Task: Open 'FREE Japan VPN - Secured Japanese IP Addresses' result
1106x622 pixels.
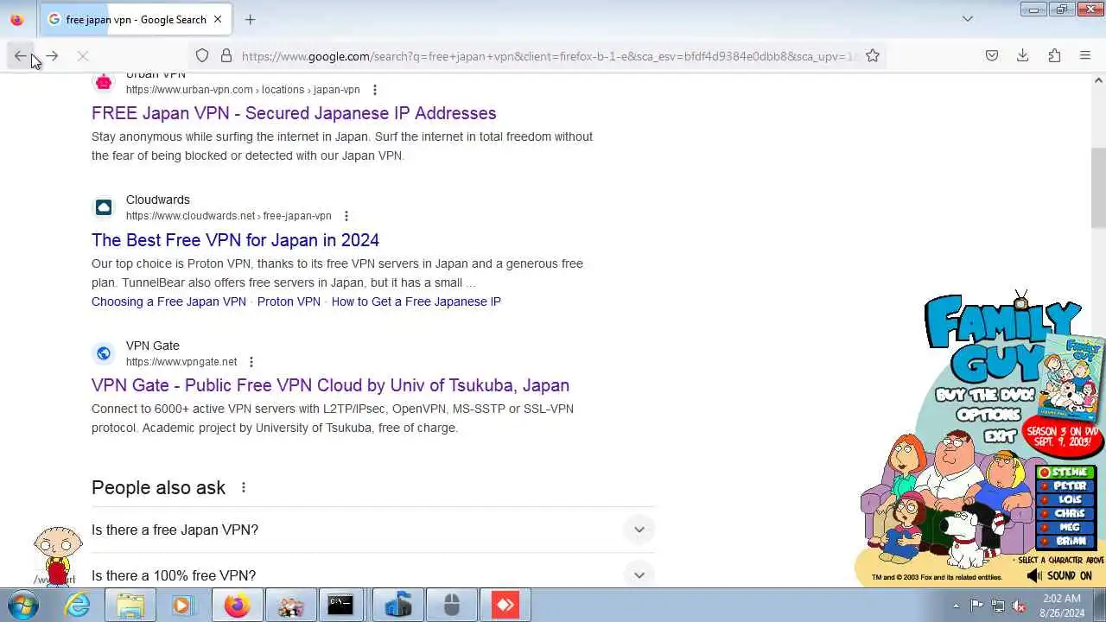Action: [294, 113]
